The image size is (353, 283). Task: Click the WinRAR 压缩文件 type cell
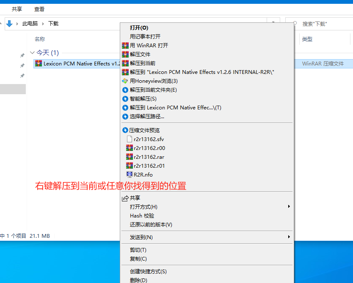323,63
